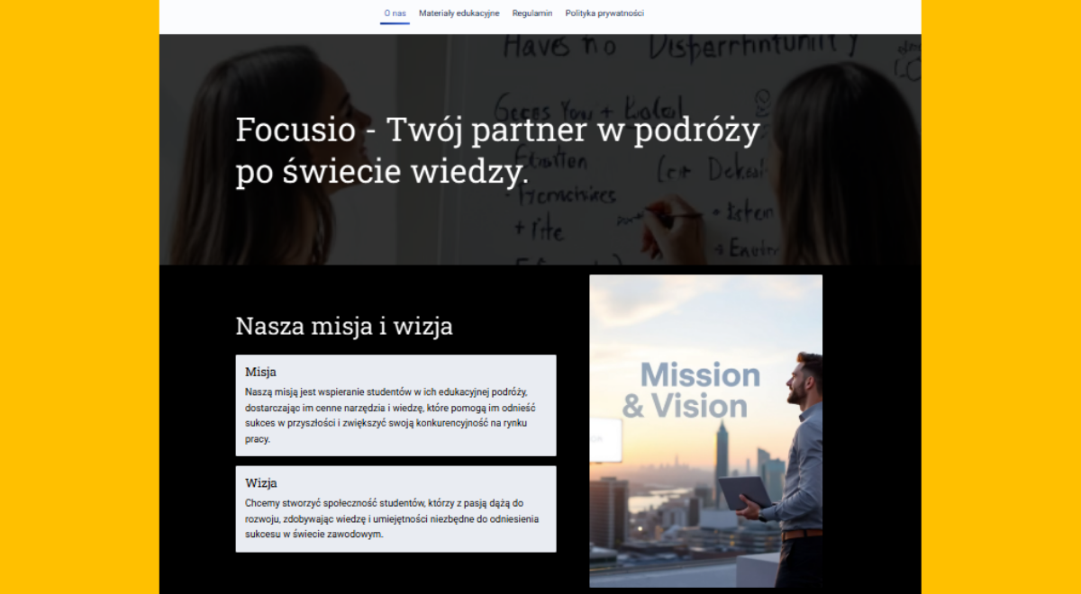Click the yellow margin left of the page
This screenshot has width=1081, height=594.
tap(79, 297)
